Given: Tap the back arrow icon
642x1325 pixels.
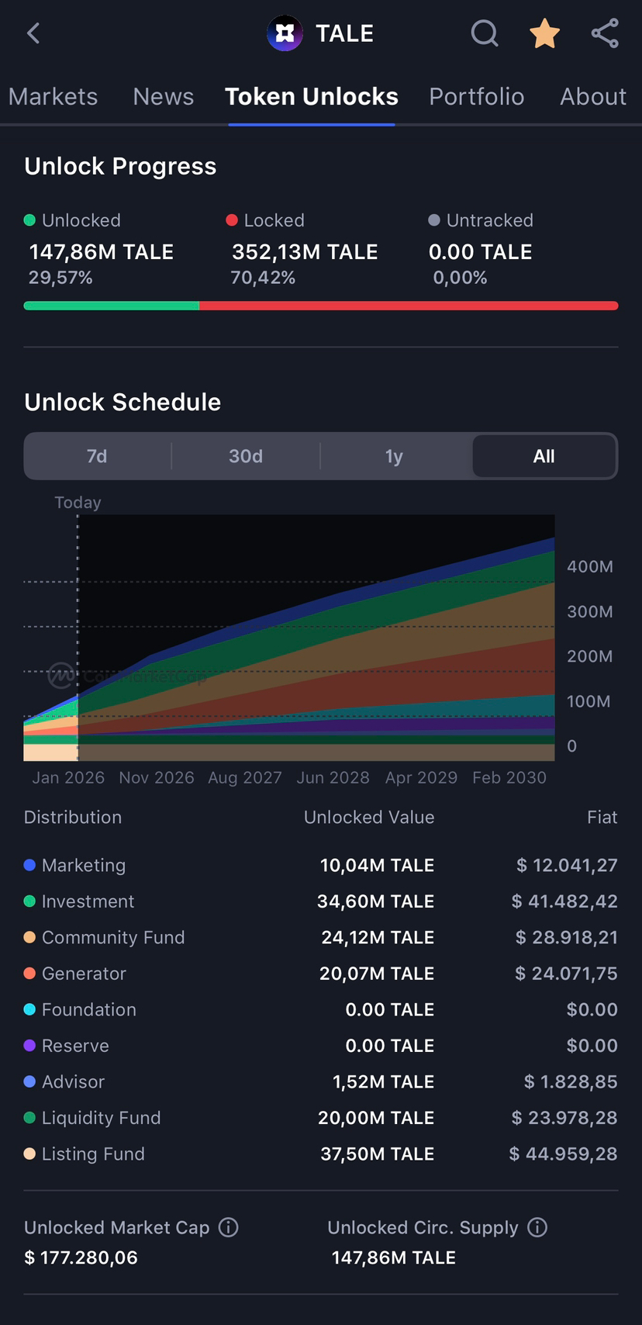Looking at the screenshot, I should point(33,33).
